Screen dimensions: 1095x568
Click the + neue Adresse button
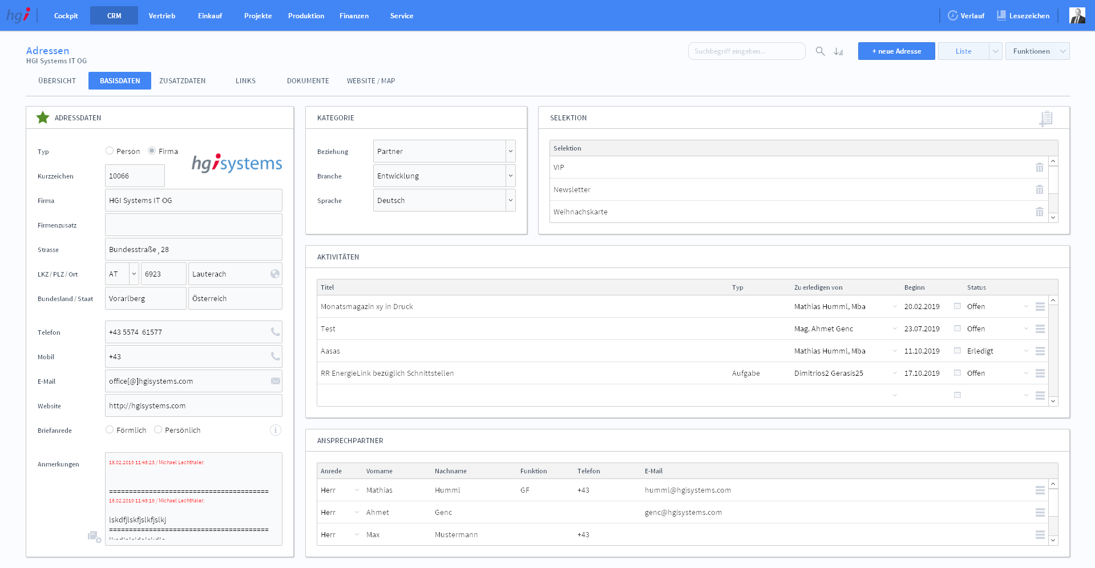[x=896, y=51]
